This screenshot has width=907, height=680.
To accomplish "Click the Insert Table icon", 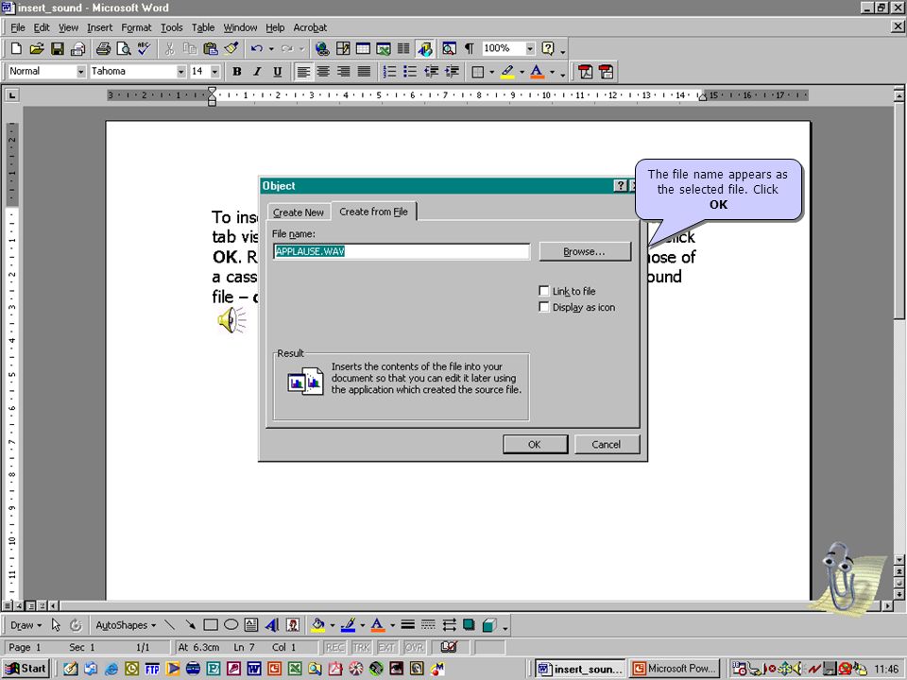I will coord(363,48).
